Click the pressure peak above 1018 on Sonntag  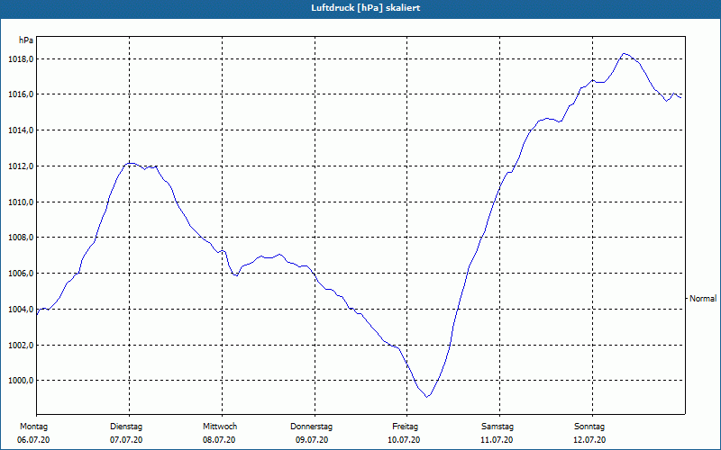(x=624, y=54)
